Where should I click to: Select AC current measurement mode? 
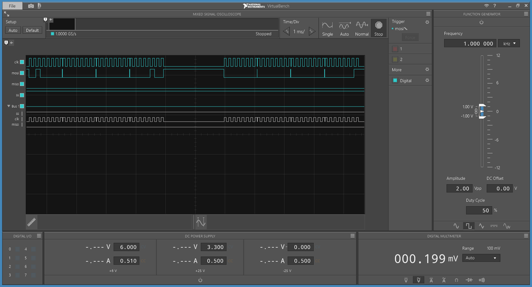point(444,280)
